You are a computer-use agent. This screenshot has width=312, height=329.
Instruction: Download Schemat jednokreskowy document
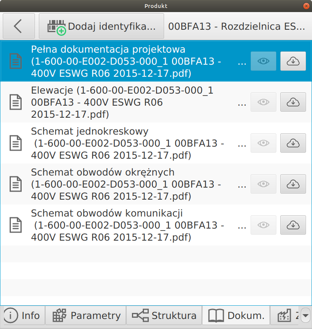(293, 143)
